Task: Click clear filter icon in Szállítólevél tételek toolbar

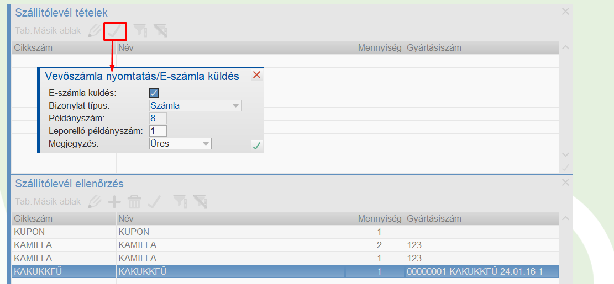Action: pyautogui.click(x=160, y=31)
